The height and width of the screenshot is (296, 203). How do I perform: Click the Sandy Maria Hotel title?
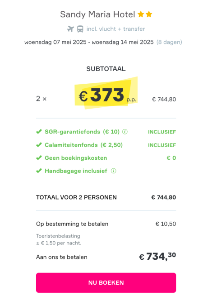[x=97, y=14]
